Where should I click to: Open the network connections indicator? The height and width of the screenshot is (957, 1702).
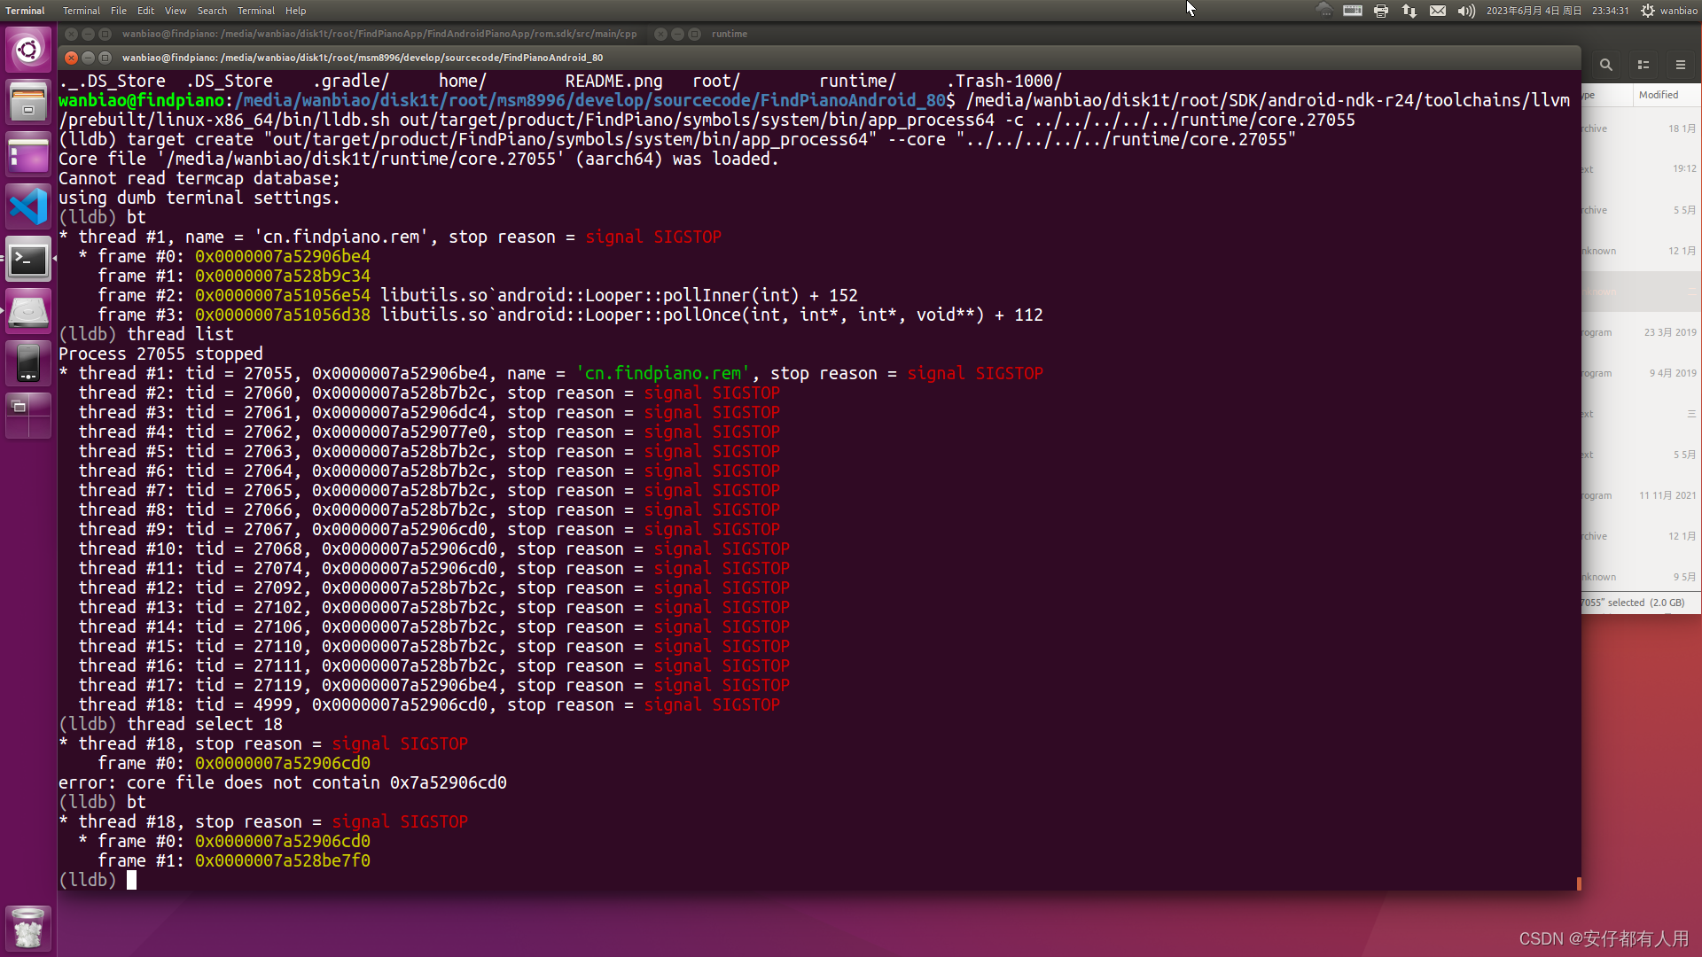(x=1409, y=11)
